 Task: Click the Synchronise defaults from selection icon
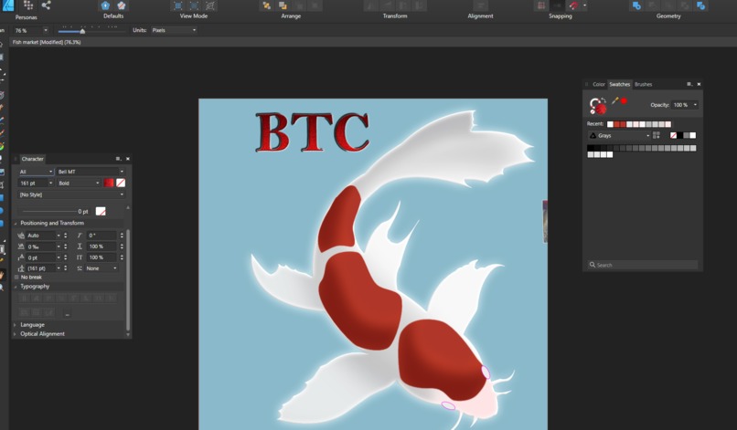(x=105, y=5)
